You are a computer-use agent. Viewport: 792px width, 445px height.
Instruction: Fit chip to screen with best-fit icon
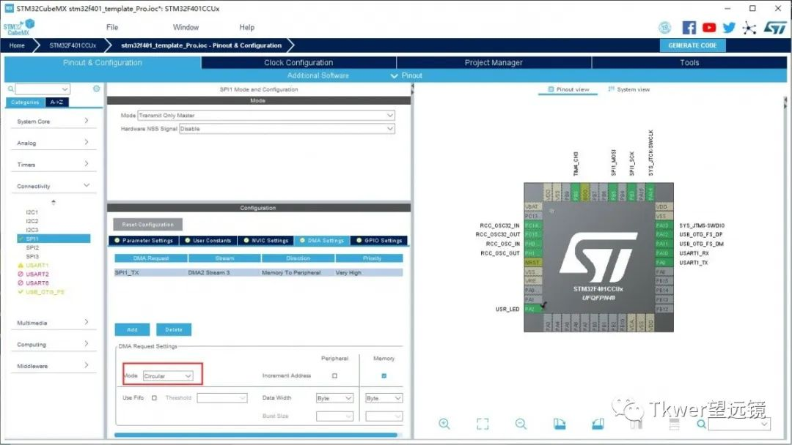tap(483, 424)
